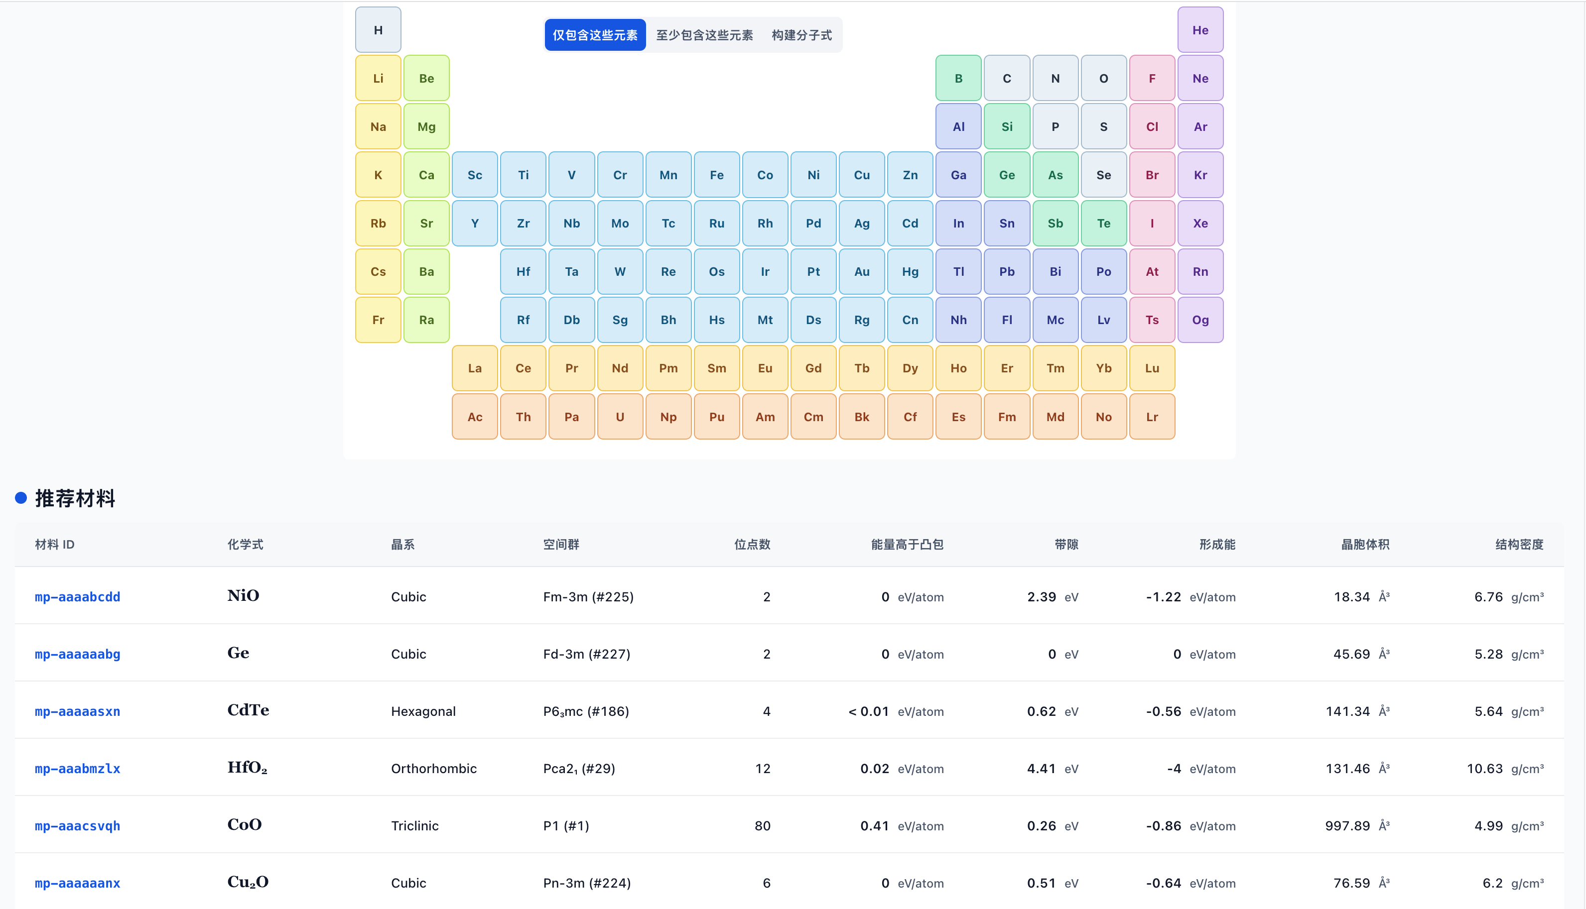1586x909 pixels.
Task: Click the Cadmium (Cd) element tile
Action: 910,223
